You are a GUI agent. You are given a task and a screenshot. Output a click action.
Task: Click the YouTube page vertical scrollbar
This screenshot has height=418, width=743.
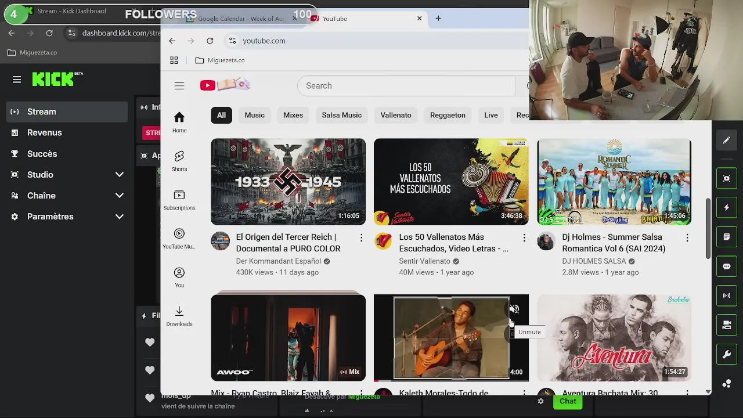[708, 229]
